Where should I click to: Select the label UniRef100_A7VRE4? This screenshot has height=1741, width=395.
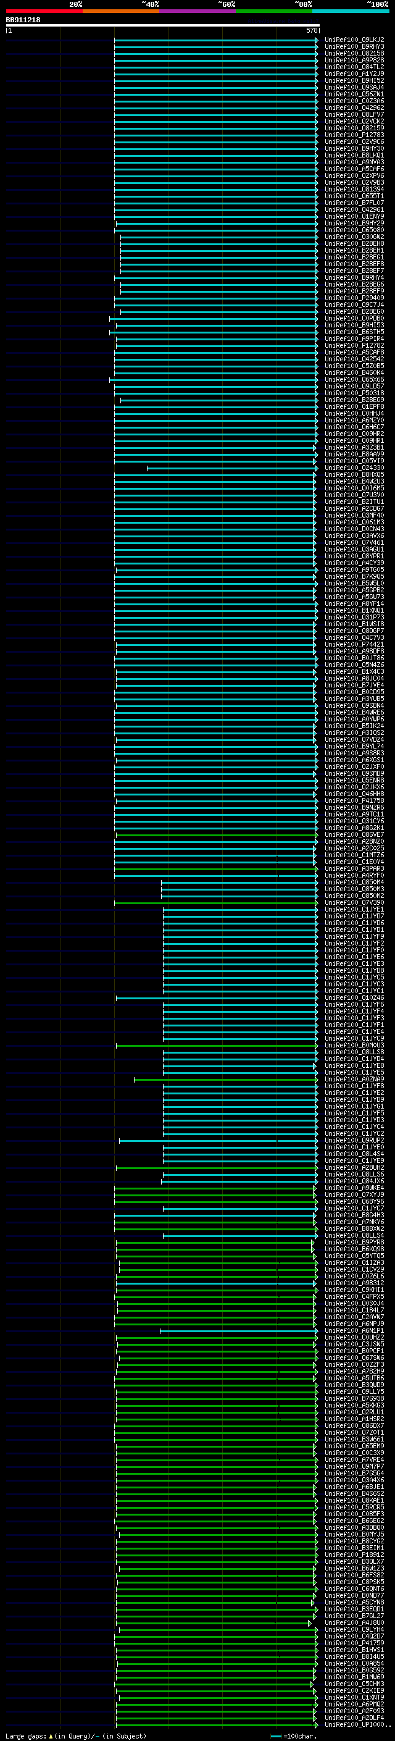tap(354, 1461)
